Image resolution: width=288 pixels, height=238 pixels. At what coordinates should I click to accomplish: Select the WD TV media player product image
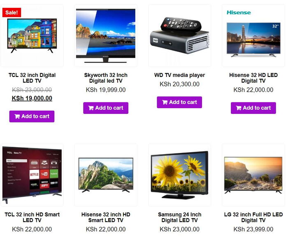(x=179, y=36)
